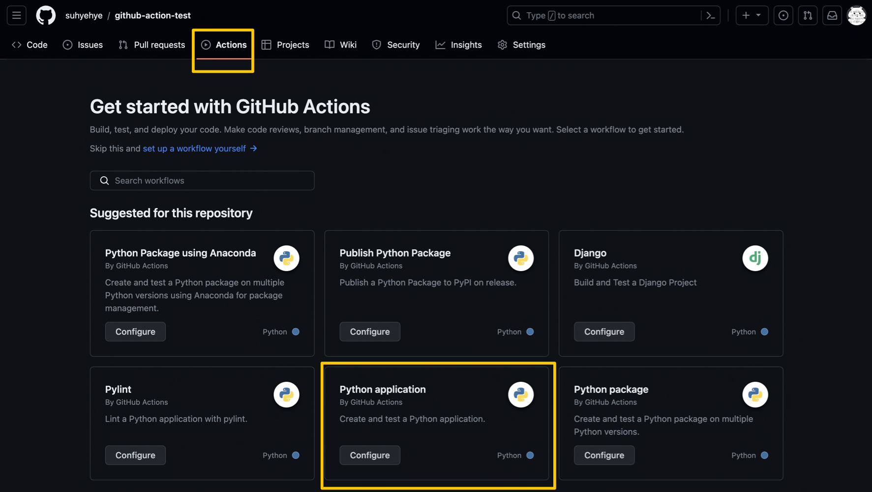Click the 'Django' card title
872x492 pixels.
click(590, 253)
